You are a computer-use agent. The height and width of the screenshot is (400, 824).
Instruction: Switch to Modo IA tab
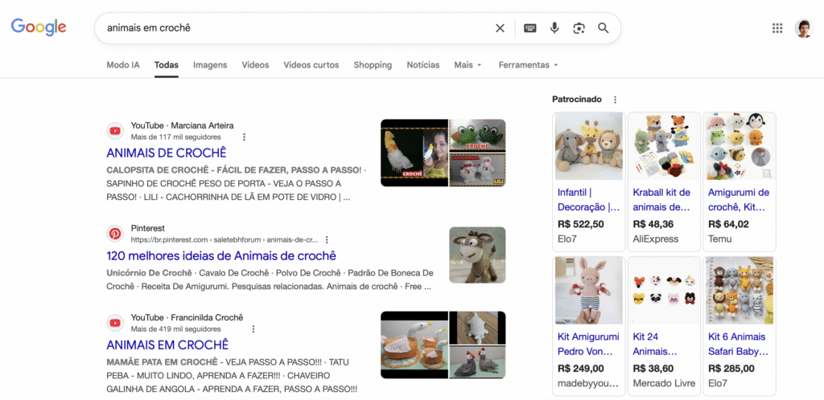[123, 65]
